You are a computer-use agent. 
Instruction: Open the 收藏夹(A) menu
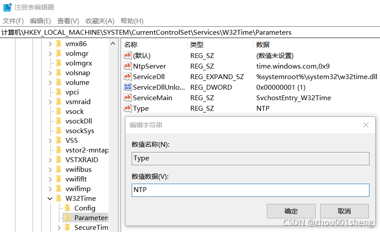100,21
